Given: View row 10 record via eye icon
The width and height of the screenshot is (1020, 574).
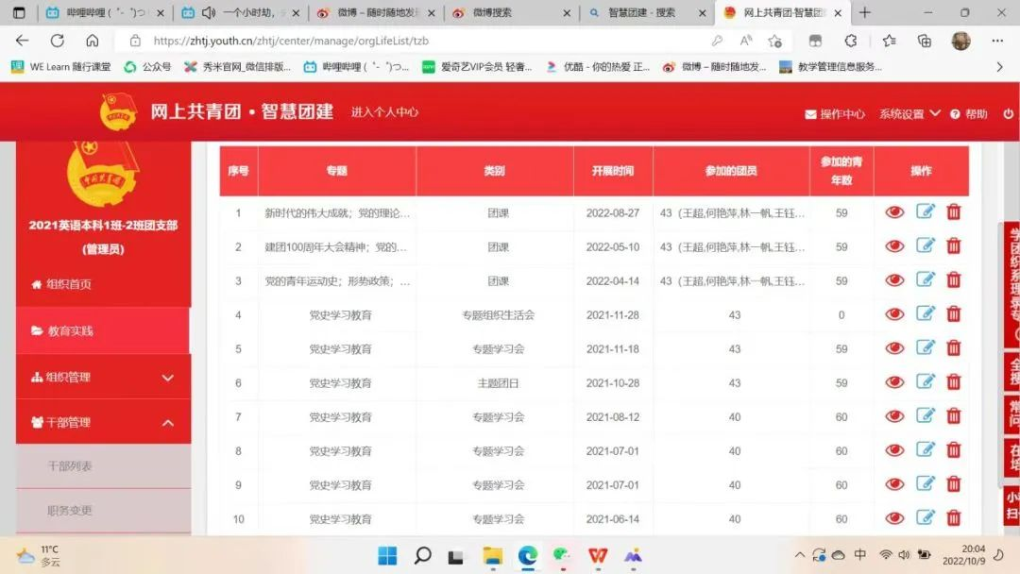Looking at the screenshot, I should [x=894, y=518].
